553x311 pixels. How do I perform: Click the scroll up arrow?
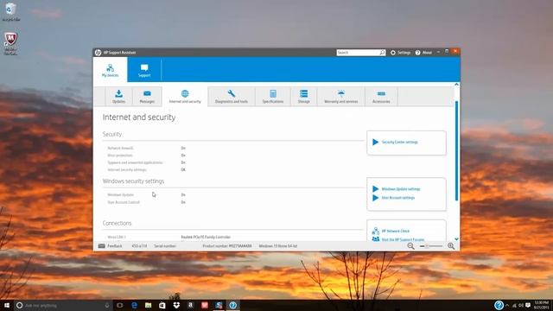[x=457, y=85]
